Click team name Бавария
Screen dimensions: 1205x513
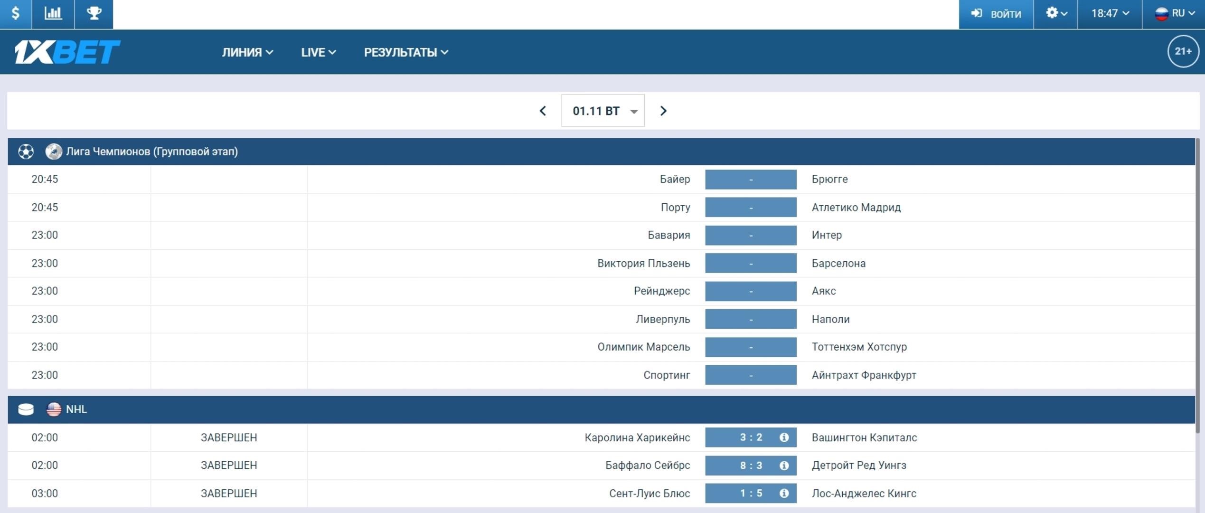coord(668,235)
